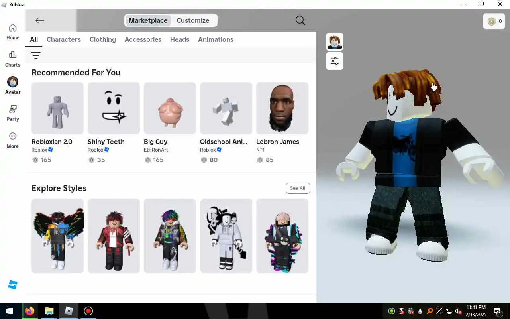Click the red recording app taskbar icon
Screen dimensions: 510x319
88,311
